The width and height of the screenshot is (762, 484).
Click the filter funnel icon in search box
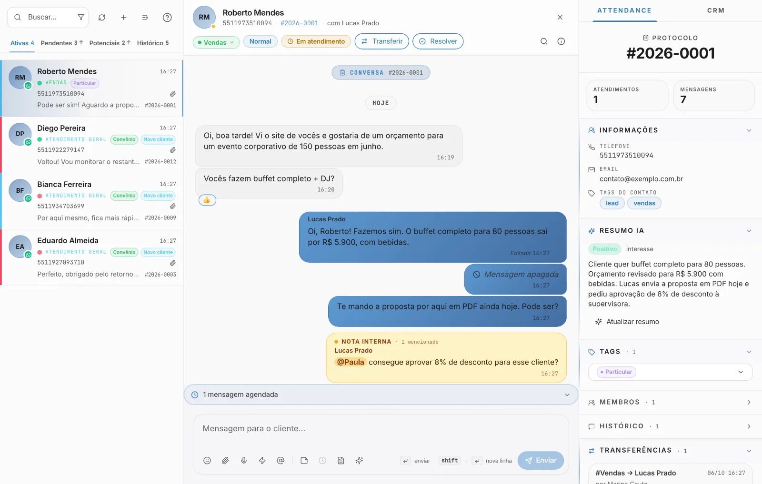tap(81, 17)
